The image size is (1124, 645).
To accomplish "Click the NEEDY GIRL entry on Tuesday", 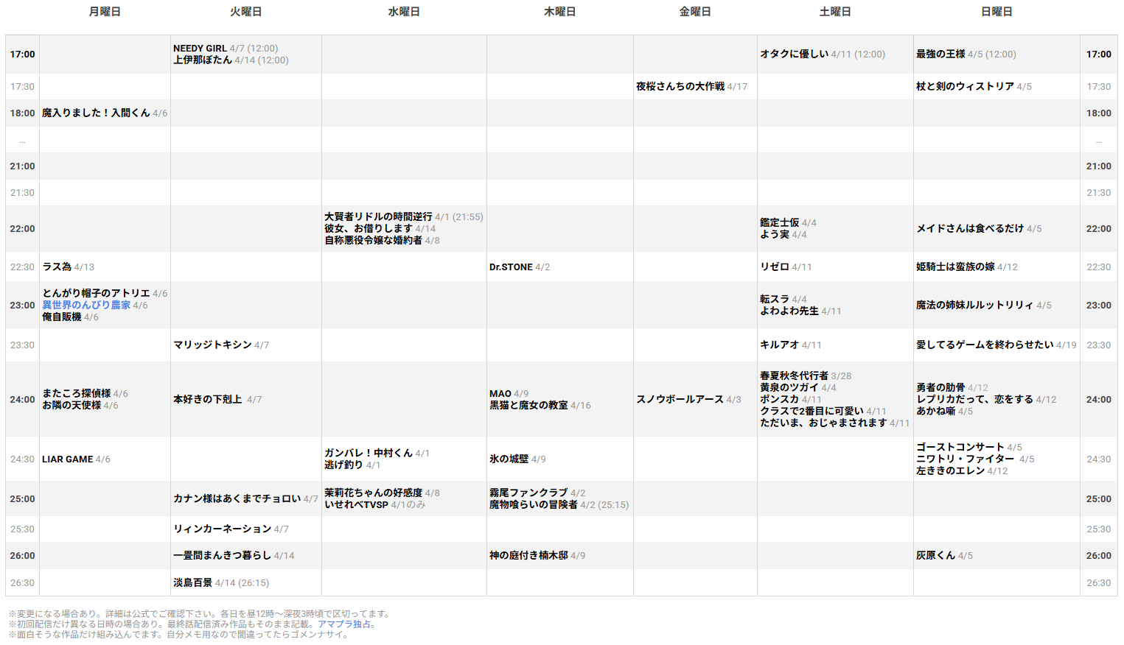I will point(200,49).
